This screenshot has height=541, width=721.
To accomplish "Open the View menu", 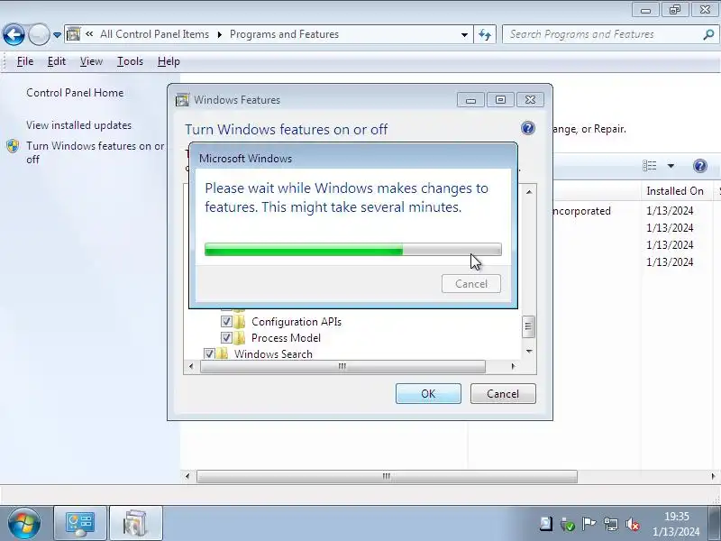I will point(91,61).
